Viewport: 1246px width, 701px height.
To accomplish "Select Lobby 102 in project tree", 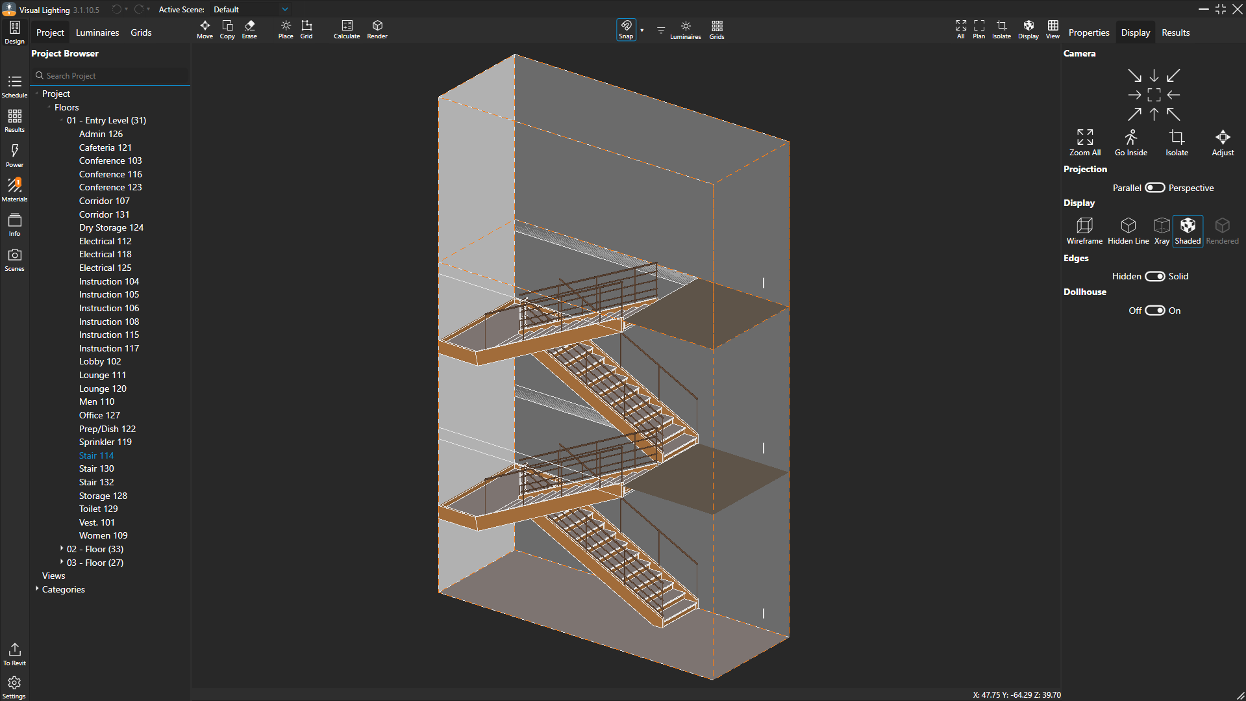I will tap(100, 361).
